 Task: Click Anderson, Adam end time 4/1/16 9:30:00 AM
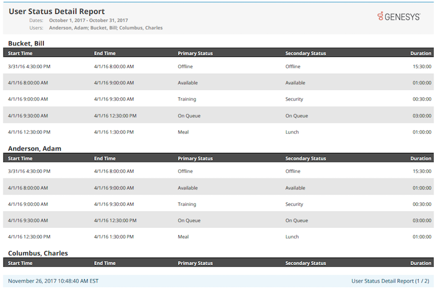click(114, 204)
